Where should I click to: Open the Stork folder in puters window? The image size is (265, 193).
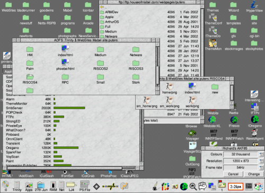pos(136,79)
